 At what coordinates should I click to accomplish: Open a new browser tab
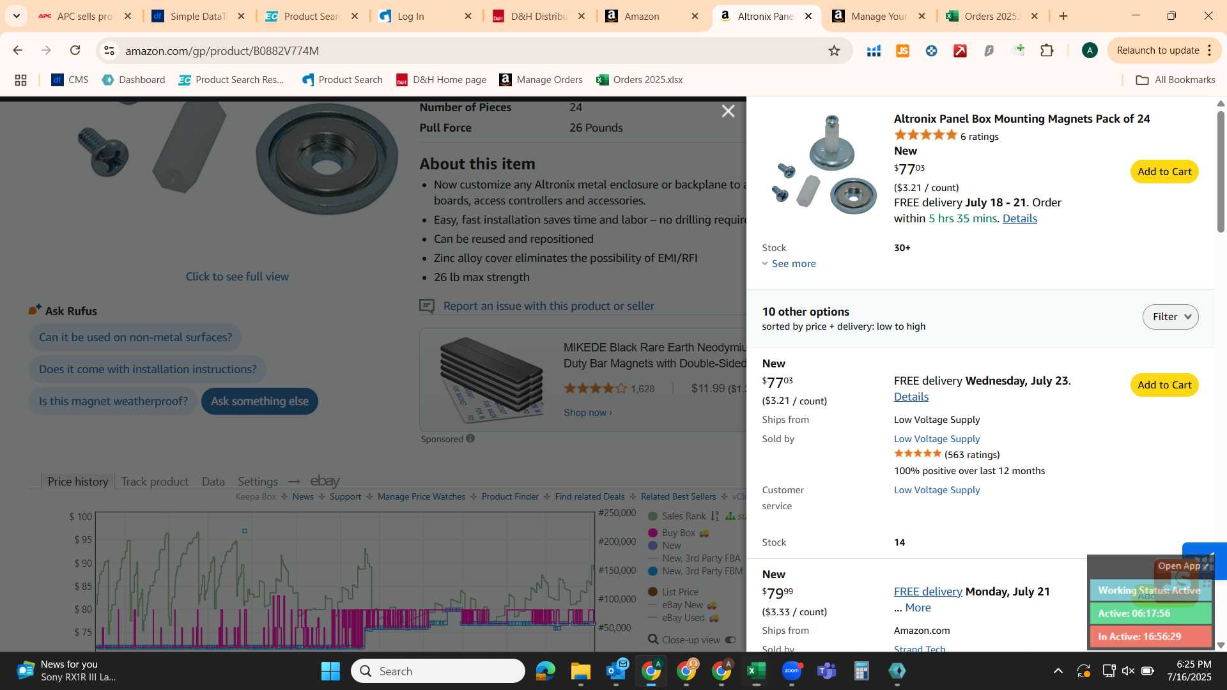tap(1063, 16)
